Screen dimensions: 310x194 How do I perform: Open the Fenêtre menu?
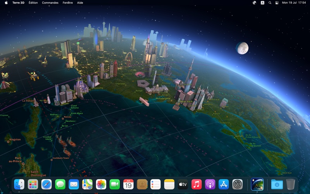click(67, 3)
